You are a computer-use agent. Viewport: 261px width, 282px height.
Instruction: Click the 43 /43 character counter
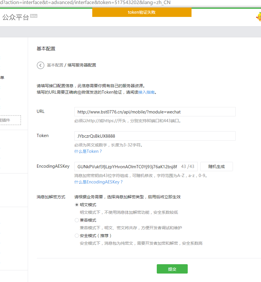[x=187, y=167]
